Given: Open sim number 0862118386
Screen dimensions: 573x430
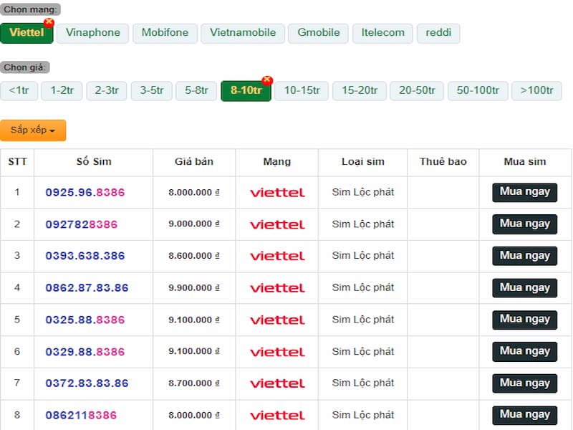Looking at the screenshot, I should [81, 416].
